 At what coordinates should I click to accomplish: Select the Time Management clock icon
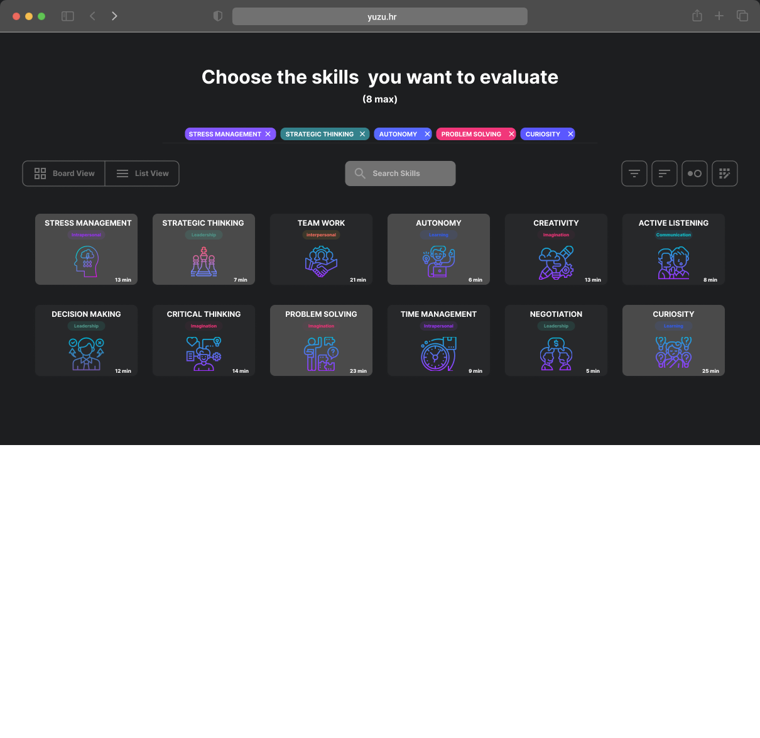tap(438, 353)
